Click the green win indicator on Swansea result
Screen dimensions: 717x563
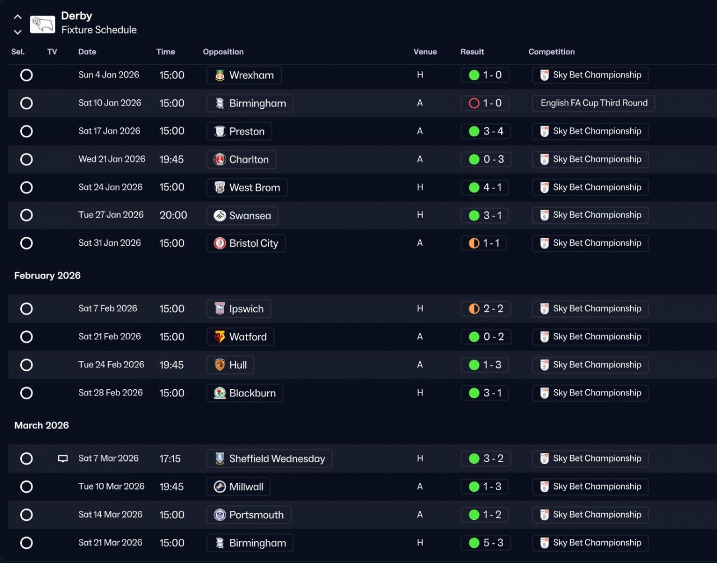click(474, 215)
